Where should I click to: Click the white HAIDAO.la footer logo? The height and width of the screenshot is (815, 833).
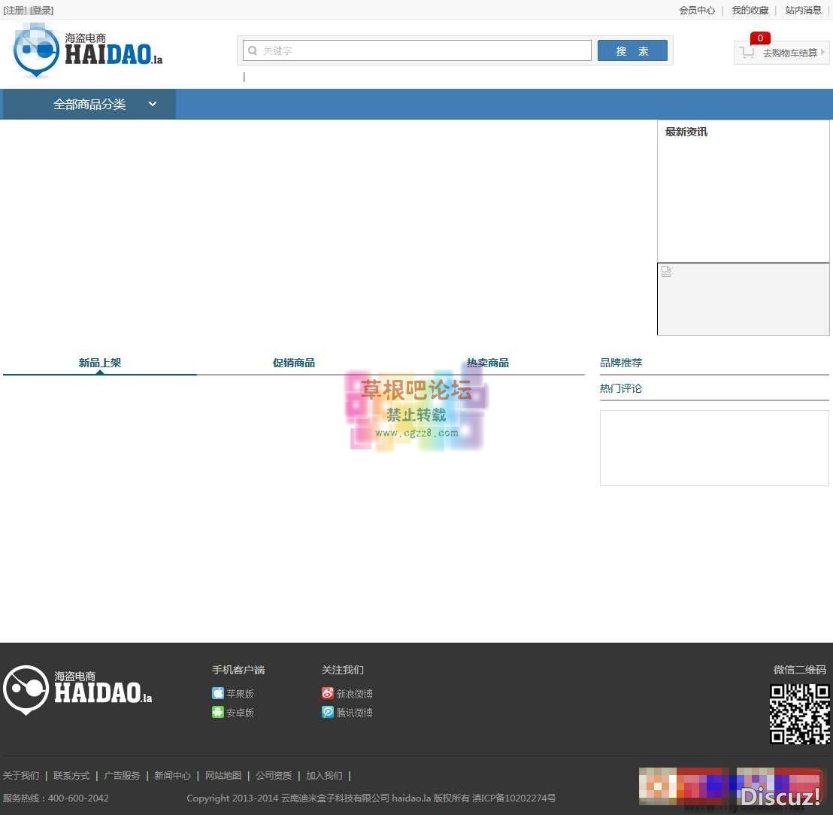coord(78,689)
